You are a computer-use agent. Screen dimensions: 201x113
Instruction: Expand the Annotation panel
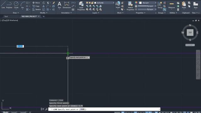(x=66, y=13)
